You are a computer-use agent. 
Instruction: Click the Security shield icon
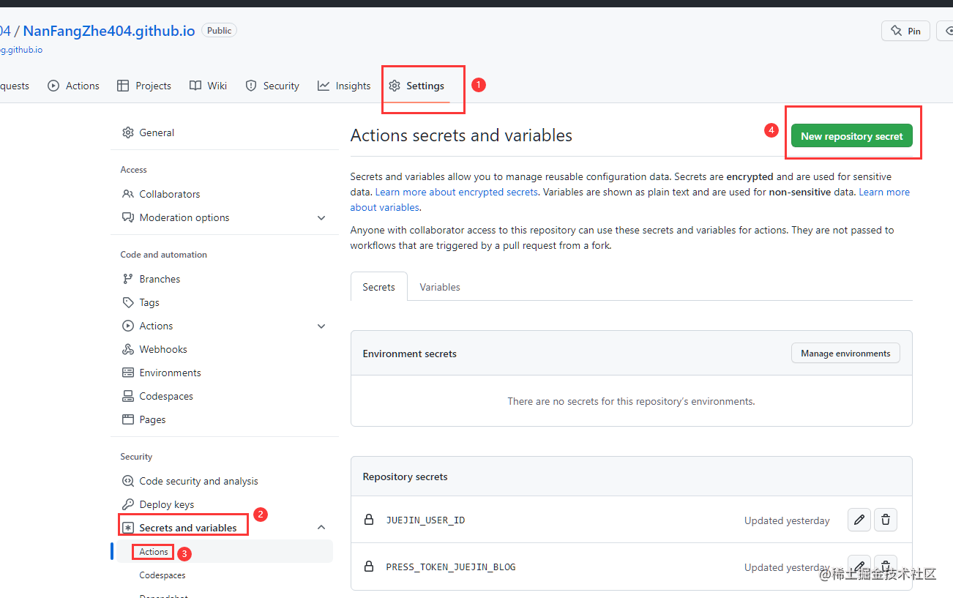pyautogui.click(x=251, y=86)
